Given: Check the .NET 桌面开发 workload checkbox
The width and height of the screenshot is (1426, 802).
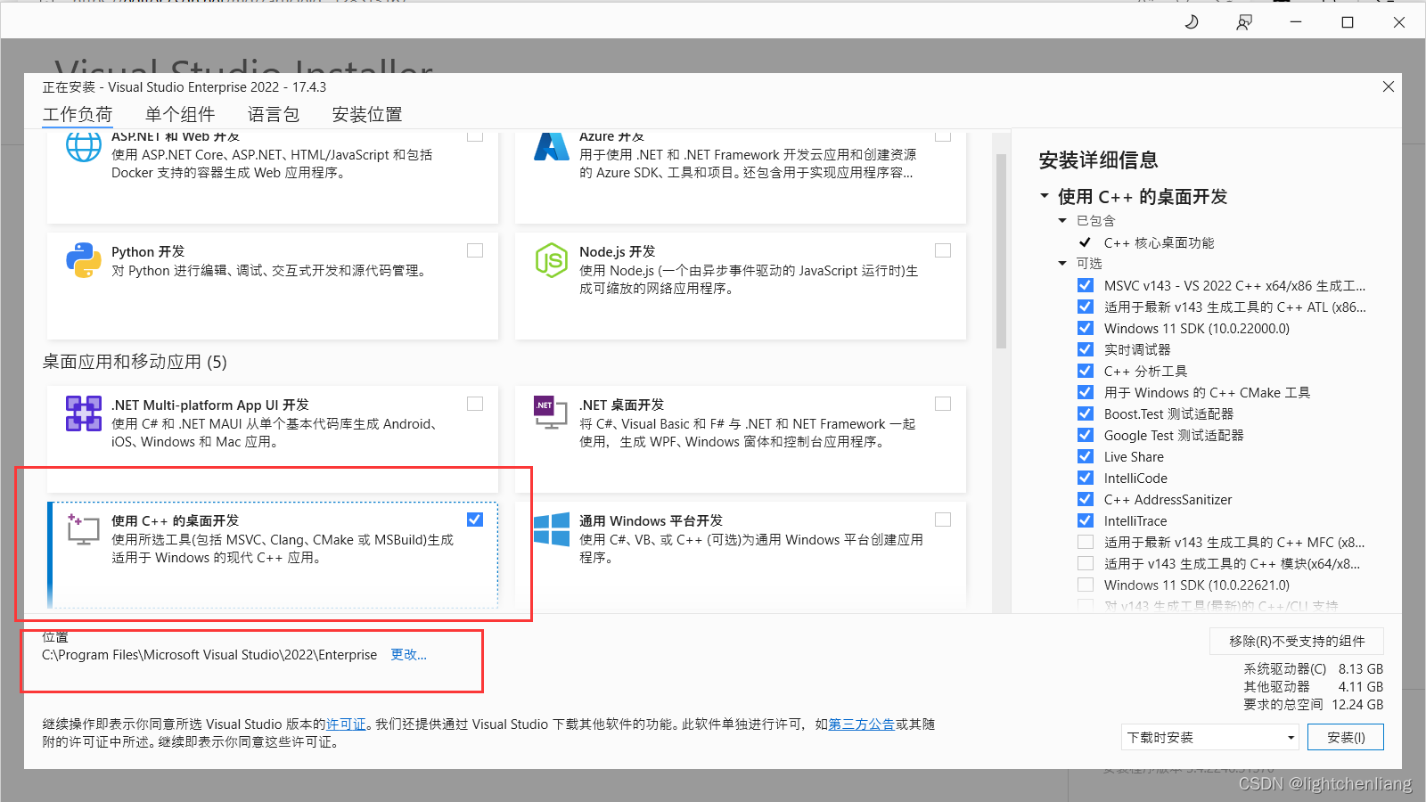Looking at the screenshot, I should click(x=943, y=405).
